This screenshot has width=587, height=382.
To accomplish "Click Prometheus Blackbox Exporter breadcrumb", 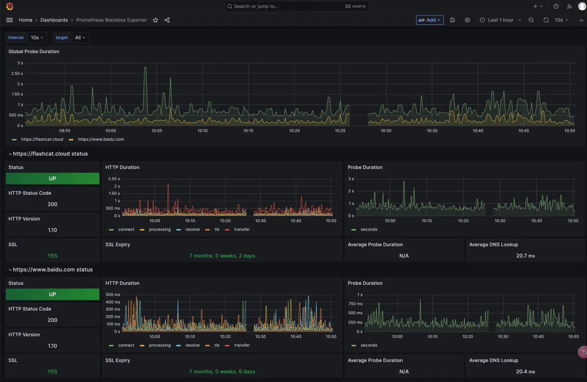I will [111, 20].
